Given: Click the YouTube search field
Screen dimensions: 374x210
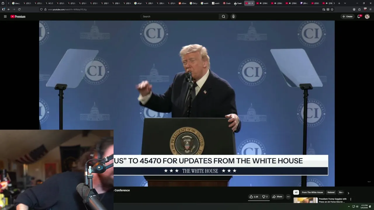Looking at the screenshot, I should tap(180, 17).
